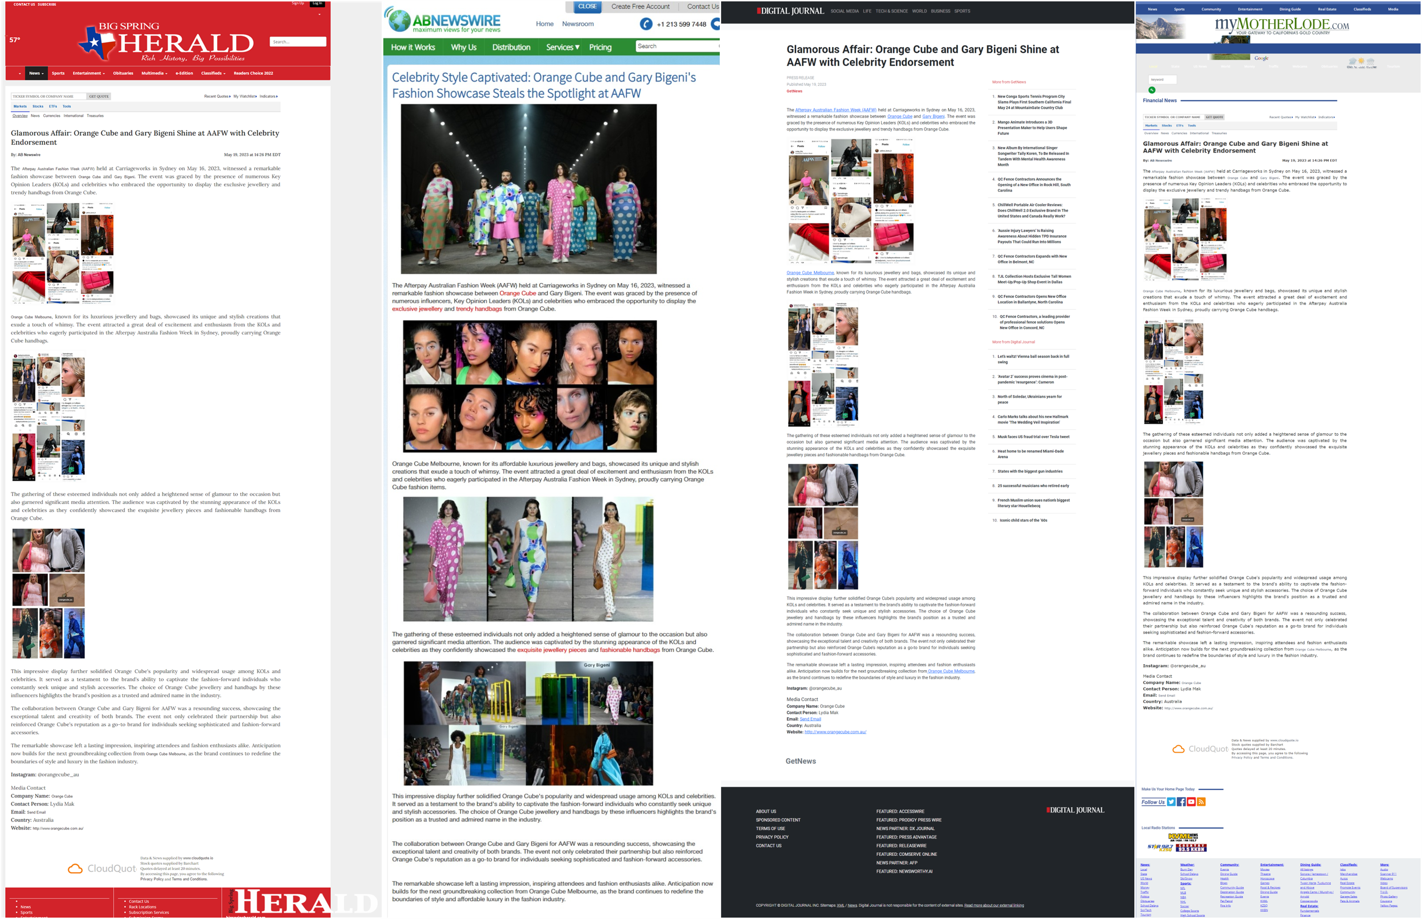The width and height of the screenshot is (1422, 919).
Task: Open ABNewswire Services dropdown
Action: 563,47
